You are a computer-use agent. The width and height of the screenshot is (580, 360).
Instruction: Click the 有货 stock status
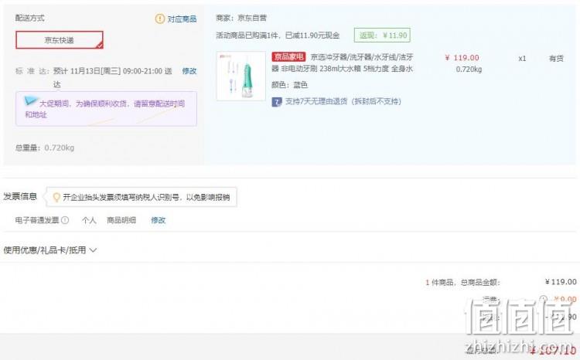coord(556,59)
